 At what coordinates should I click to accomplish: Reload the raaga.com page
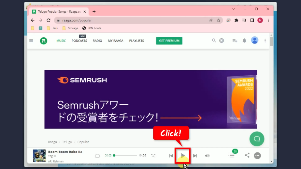[x=49, y=20]
